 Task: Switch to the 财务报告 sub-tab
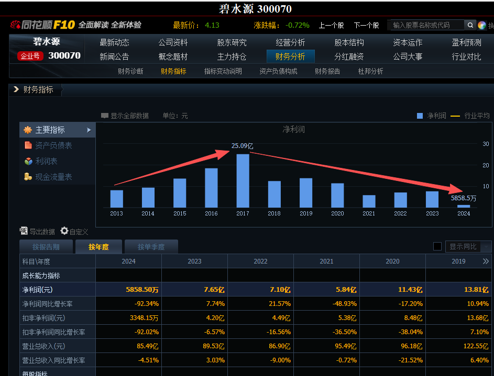[327, 71]
